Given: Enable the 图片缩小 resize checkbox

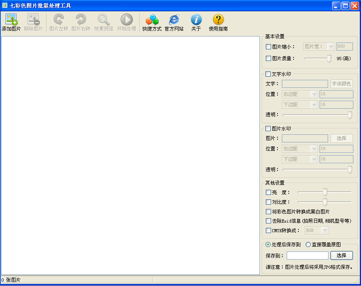Looking at the screenshot, I should (268, 47).
